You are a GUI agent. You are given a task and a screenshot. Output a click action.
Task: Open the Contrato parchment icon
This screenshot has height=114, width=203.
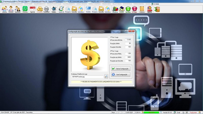click(x=142, y=9)
